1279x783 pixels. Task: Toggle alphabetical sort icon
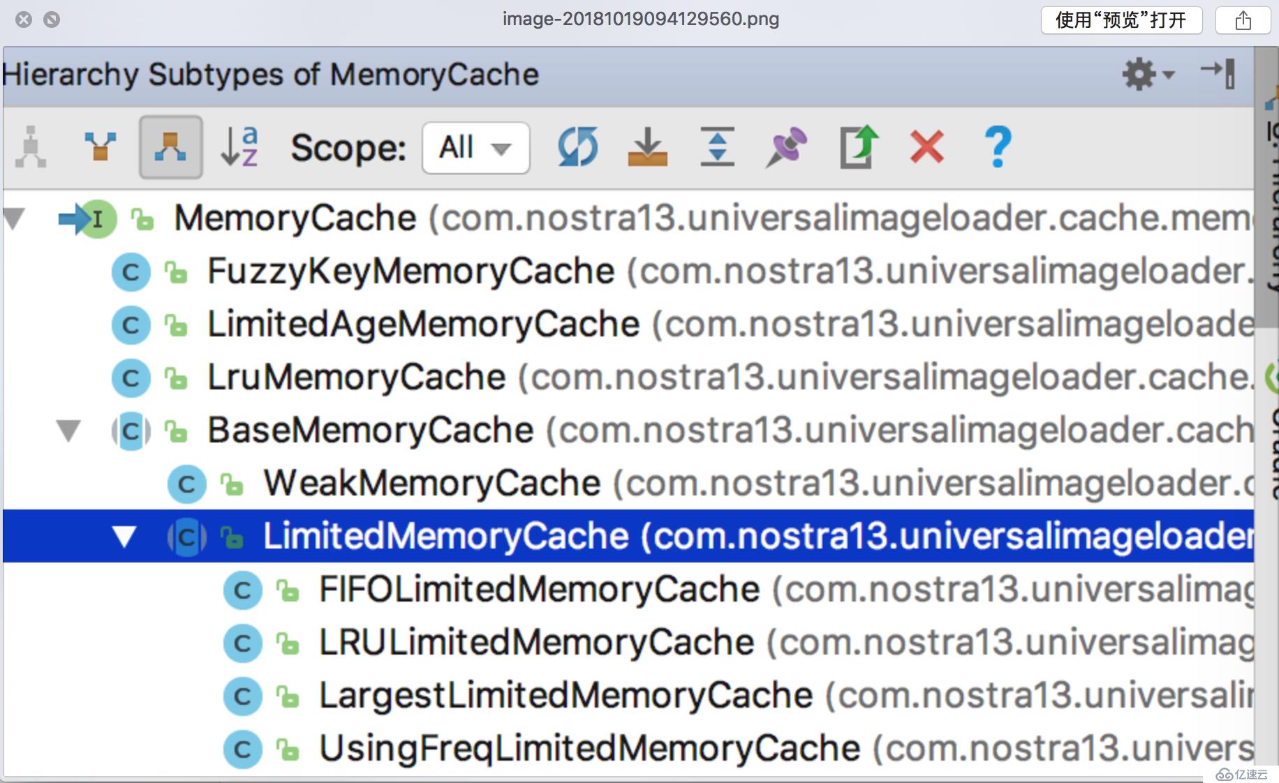tap(239, 147)
